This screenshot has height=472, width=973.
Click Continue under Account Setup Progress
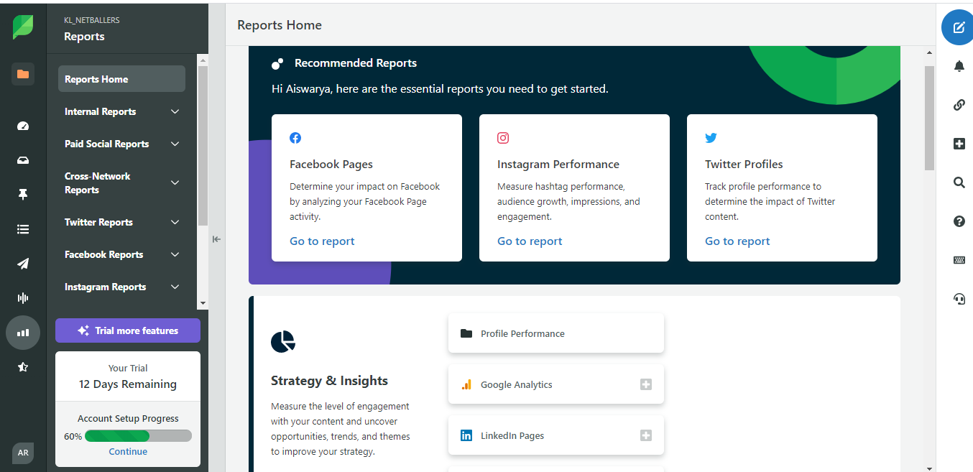[128, 452]
